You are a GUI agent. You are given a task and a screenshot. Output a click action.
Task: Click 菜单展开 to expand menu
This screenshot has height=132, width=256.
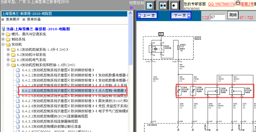(x=13, y=19)
